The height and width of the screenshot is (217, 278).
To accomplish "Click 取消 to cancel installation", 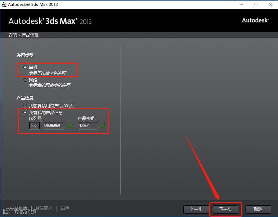I will 258,210.
